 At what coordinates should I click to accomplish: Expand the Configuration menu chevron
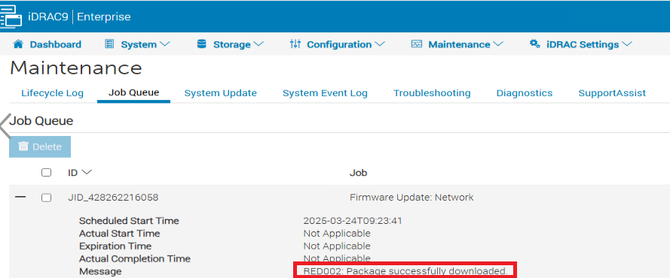379,44
